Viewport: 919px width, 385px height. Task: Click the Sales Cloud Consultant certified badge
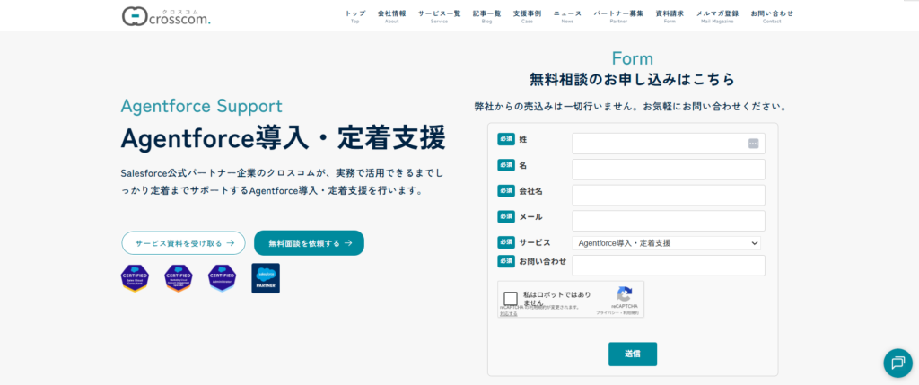(x=135, y=278)
